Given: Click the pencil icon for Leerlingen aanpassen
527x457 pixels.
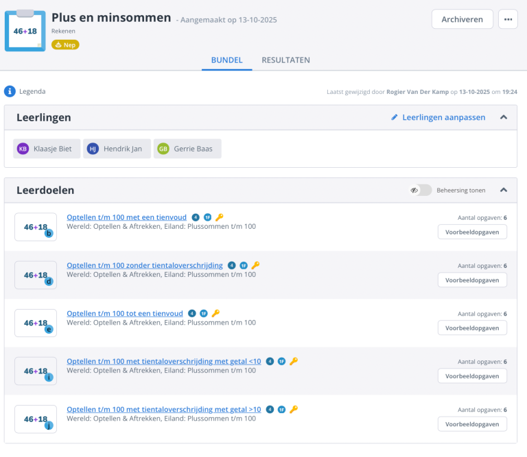Looking at the screenshot, I should 395,117.
